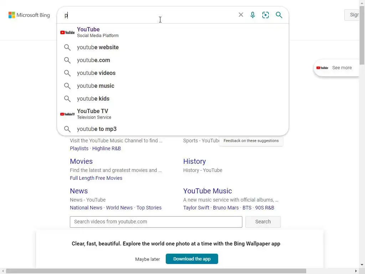Open the National News link
The width and height of the screenshot is (365, 274).
86,208
